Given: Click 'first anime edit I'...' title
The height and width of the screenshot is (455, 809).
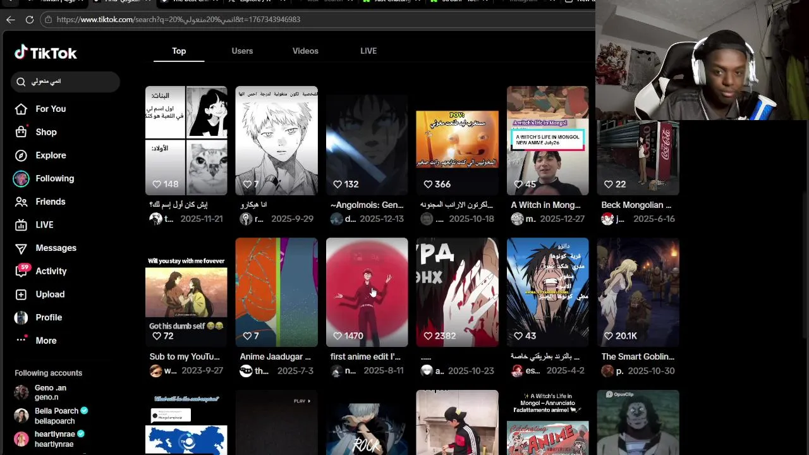Looking at the screenshot, I should [365, 356].
